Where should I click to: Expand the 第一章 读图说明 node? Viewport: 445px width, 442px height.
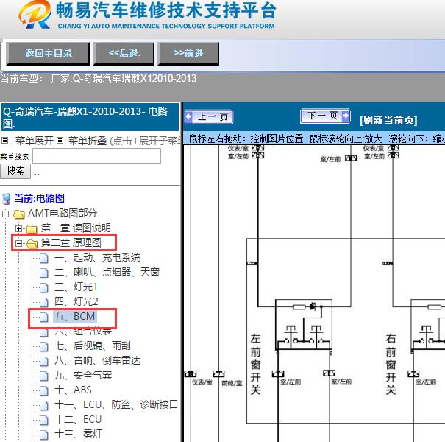[18, 228]
